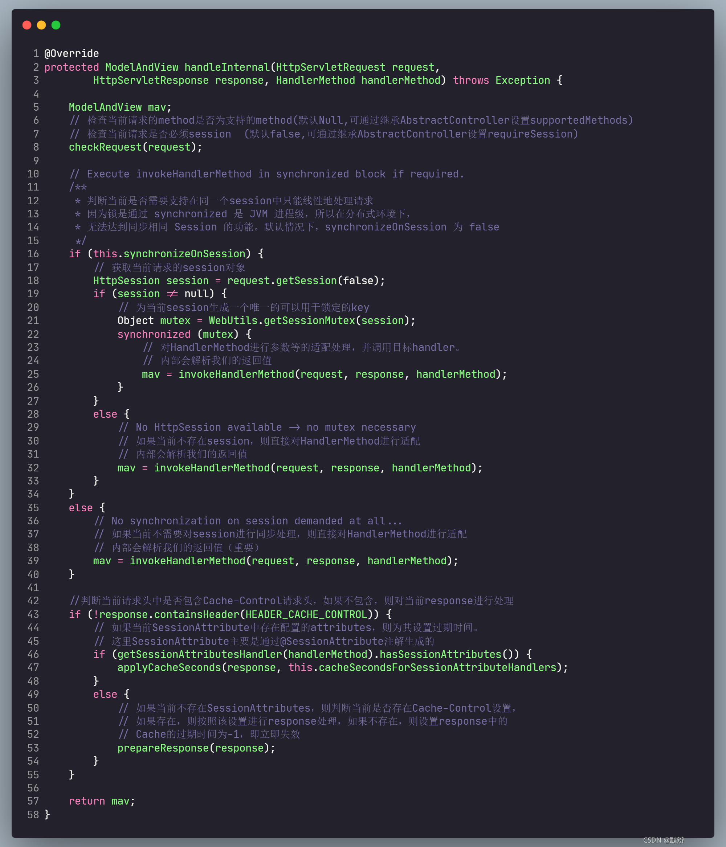Click the red close dot

pyautogui.click(x=27, y=25)
